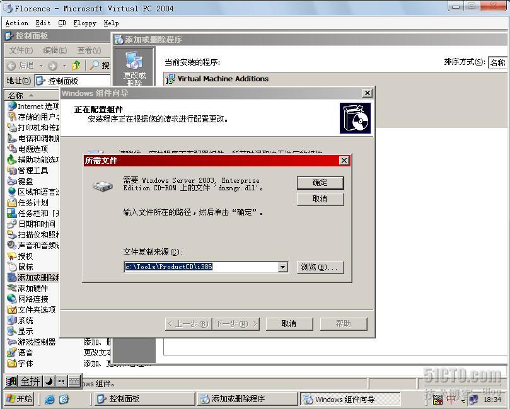Click 取消 in the Windows 组件向导
Viewport: 510px width, 409px height.
(x=289, y=324)
